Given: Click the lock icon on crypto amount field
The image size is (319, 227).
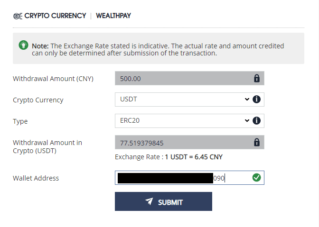Looking at the screenshot, I should click(x=257, y=142).
